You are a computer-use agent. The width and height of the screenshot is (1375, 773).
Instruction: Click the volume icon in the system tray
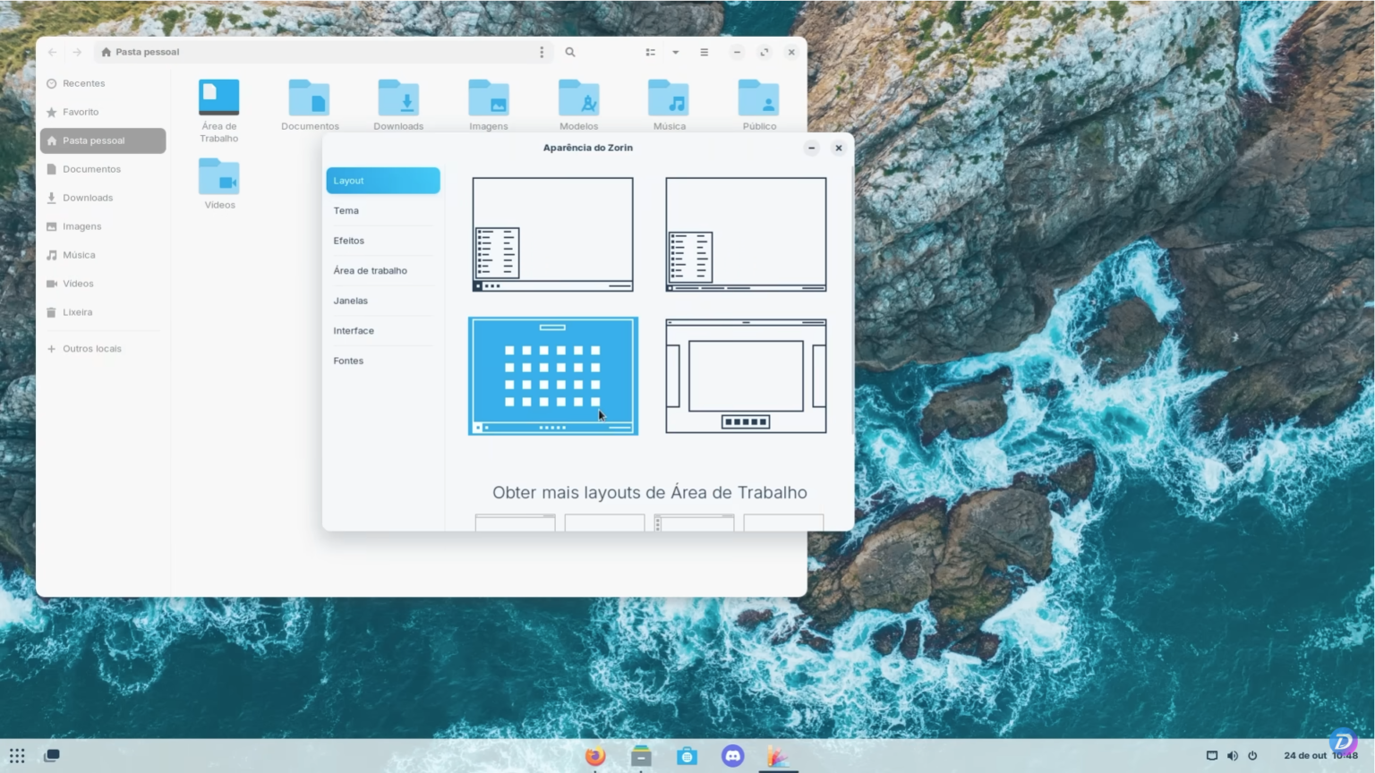pyautogui.click(x=1232, y=755)
